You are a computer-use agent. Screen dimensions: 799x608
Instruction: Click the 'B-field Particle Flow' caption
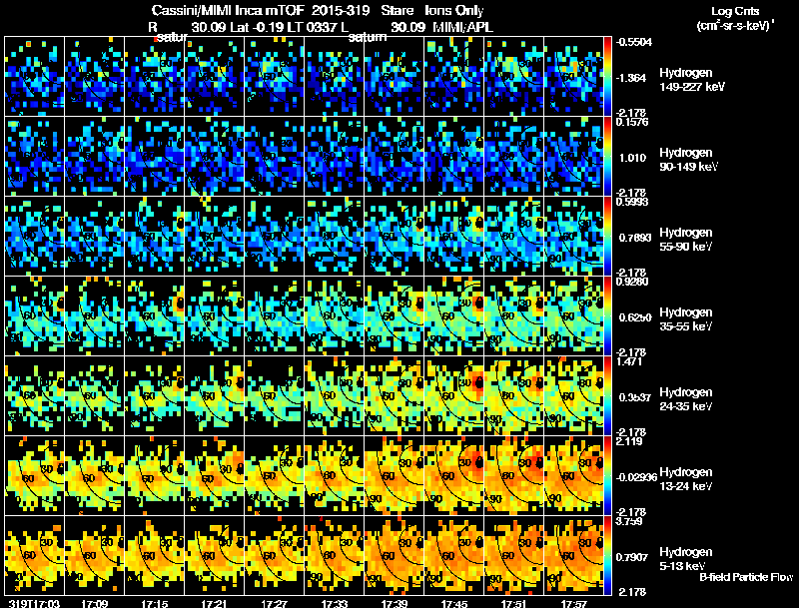[746, 577]
